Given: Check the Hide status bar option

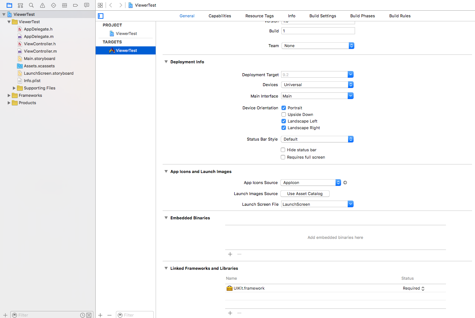Looking at the screenshot, I should click(x=283, y=150).
